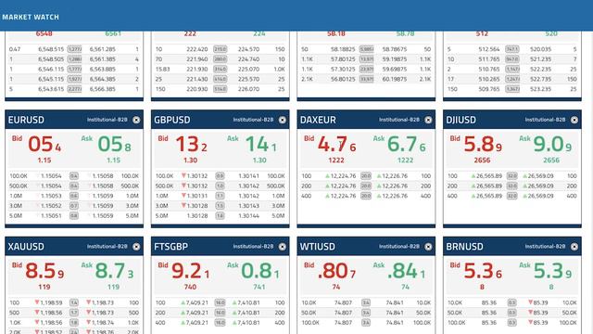Click the FTSGBP Bid price 9.2 1
Screen dimensions: 593x334
point(190,271)
